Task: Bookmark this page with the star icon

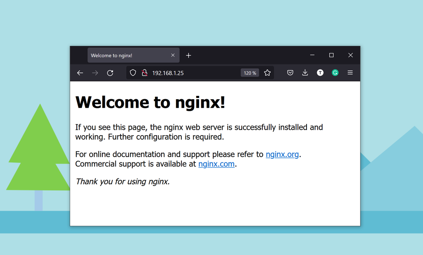Action: [267, 73]
